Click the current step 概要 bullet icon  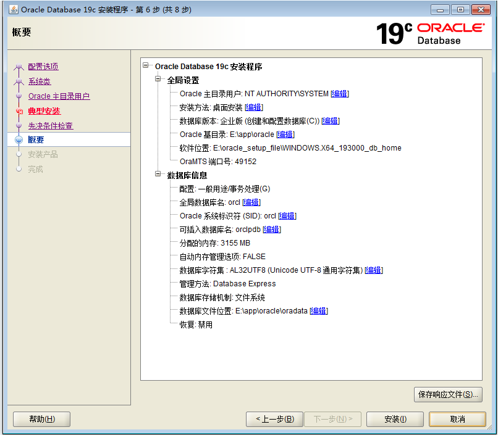[19, 139]
